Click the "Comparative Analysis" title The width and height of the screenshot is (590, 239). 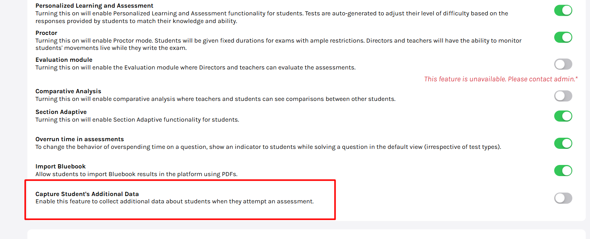tap(68, 91)
